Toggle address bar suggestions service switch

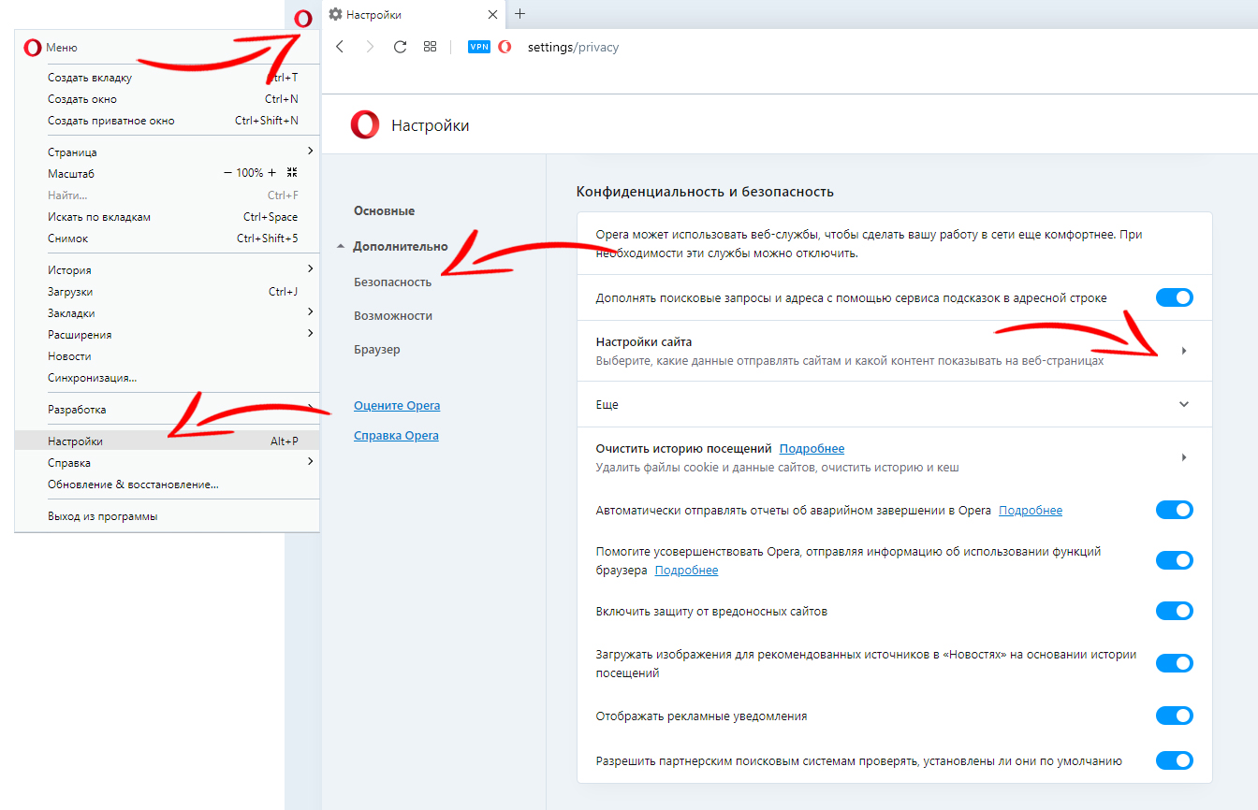tap(1175, 298)
